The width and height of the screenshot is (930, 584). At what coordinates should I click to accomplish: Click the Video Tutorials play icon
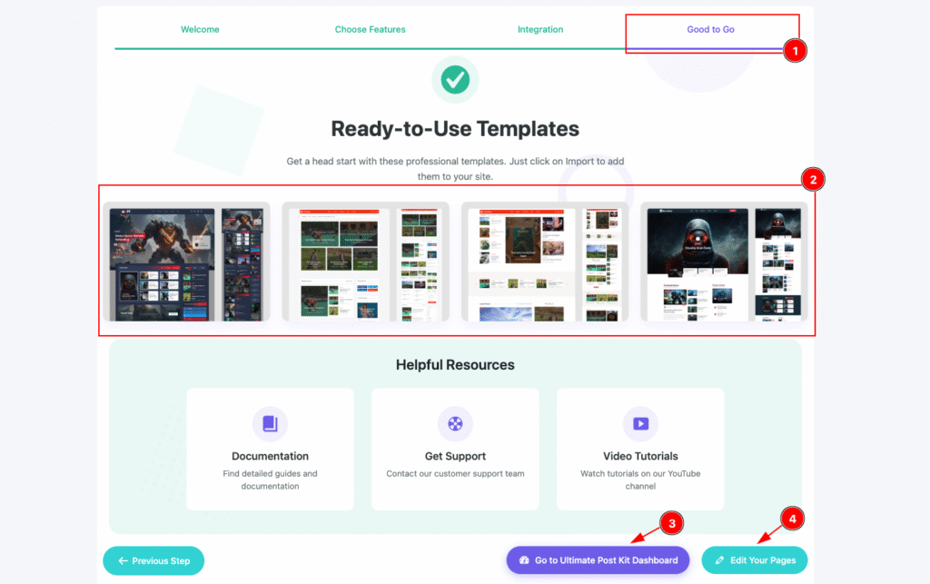(640, 423)
